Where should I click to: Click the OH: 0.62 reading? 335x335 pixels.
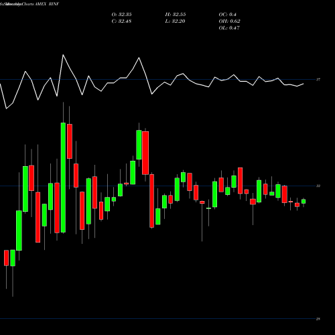point(229,21)
